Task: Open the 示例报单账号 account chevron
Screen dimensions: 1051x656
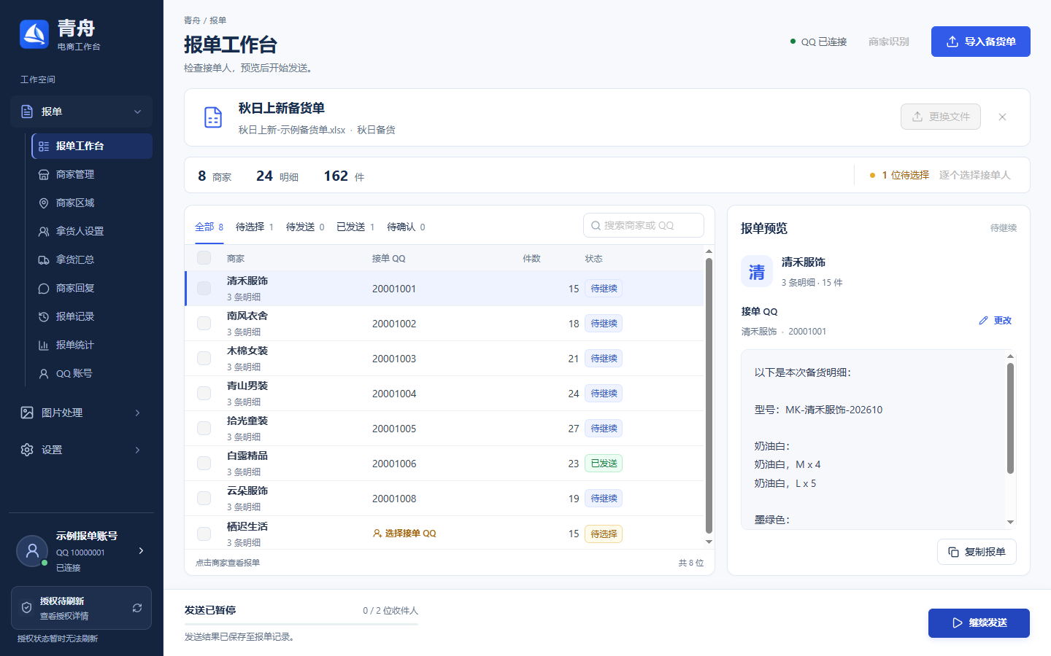Action: (141, 551)
